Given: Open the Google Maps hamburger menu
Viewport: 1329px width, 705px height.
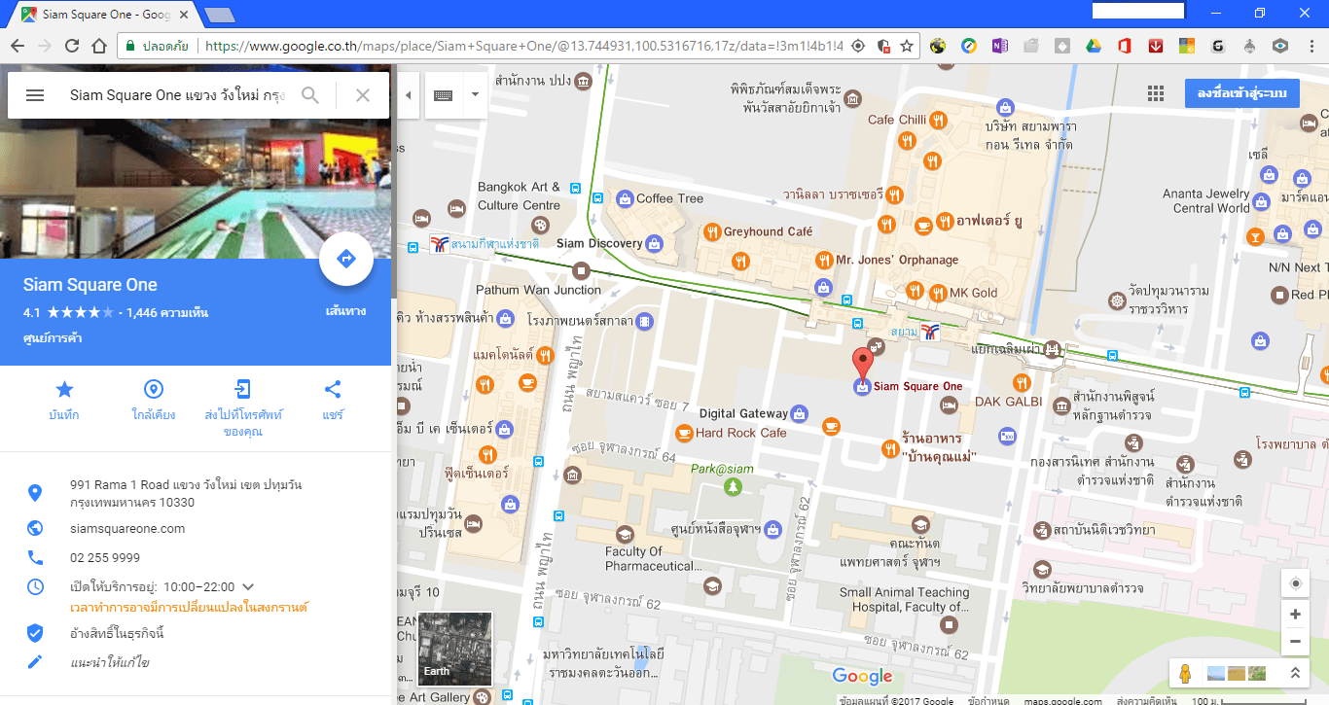Looking at the screenshot, I should [35, 95].
